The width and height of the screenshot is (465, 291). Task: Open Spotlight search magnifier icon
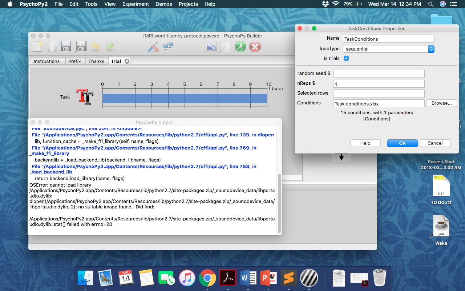[x=431, y=4]
